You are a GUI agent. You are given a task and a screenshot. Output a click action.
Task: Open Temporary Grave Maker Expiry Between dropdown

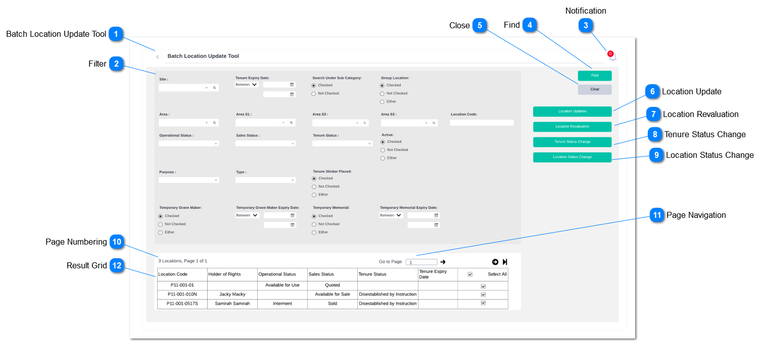(247, 215)
